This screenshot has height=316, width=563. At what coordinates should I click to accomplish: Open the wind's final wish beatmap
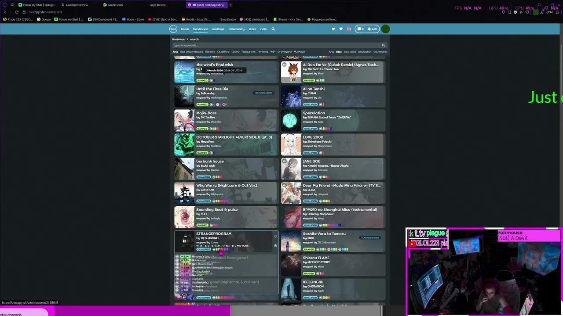pos(215,65)
